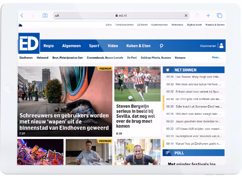Viewport: 242px width, 178px height.
Task: Click the Abonneren link
Action: [x=208, y=46]
